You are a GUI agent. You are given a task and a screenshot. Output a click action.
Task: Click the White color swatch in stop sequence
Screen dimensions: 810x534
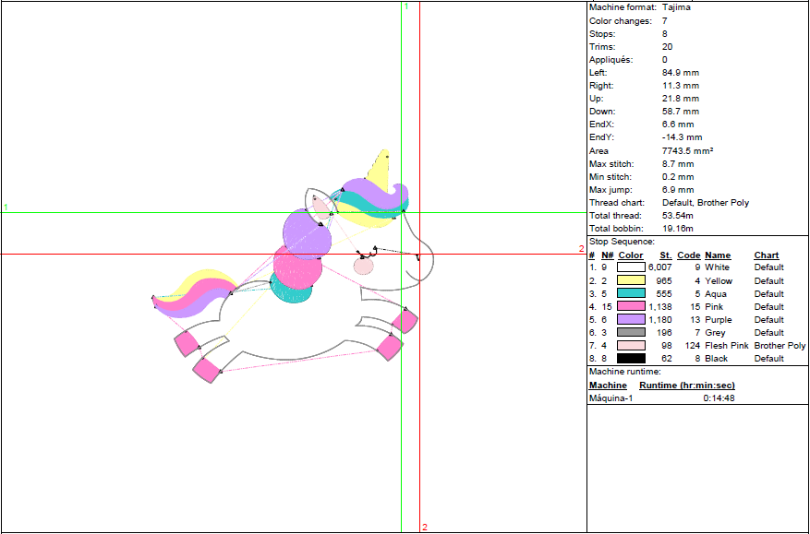(631, 267)
